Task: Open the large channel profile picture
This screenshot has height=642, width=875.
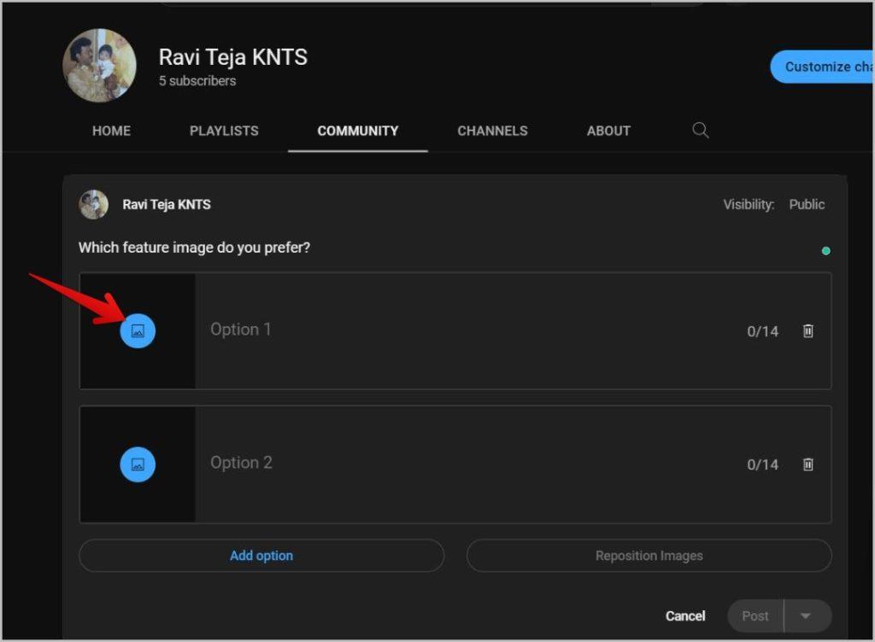Action: 99,65
